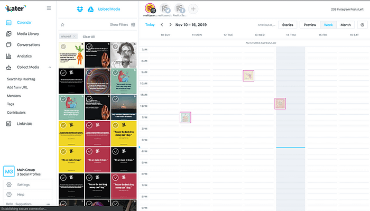Select the colorful tunnel thumbnail checkbox
Screen dimensions: 370x211
[x=89, y=72]
